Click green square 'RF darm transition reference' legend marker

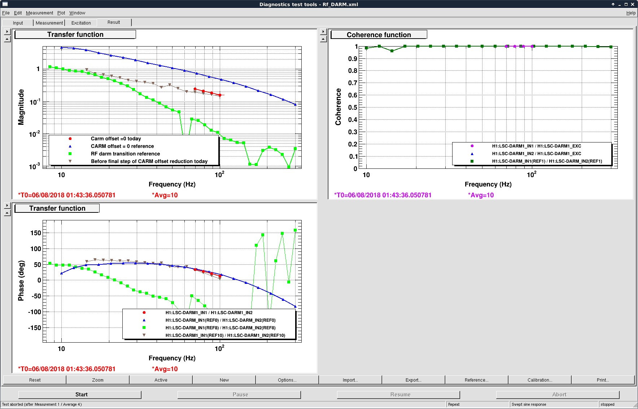(x=70, y=154)
